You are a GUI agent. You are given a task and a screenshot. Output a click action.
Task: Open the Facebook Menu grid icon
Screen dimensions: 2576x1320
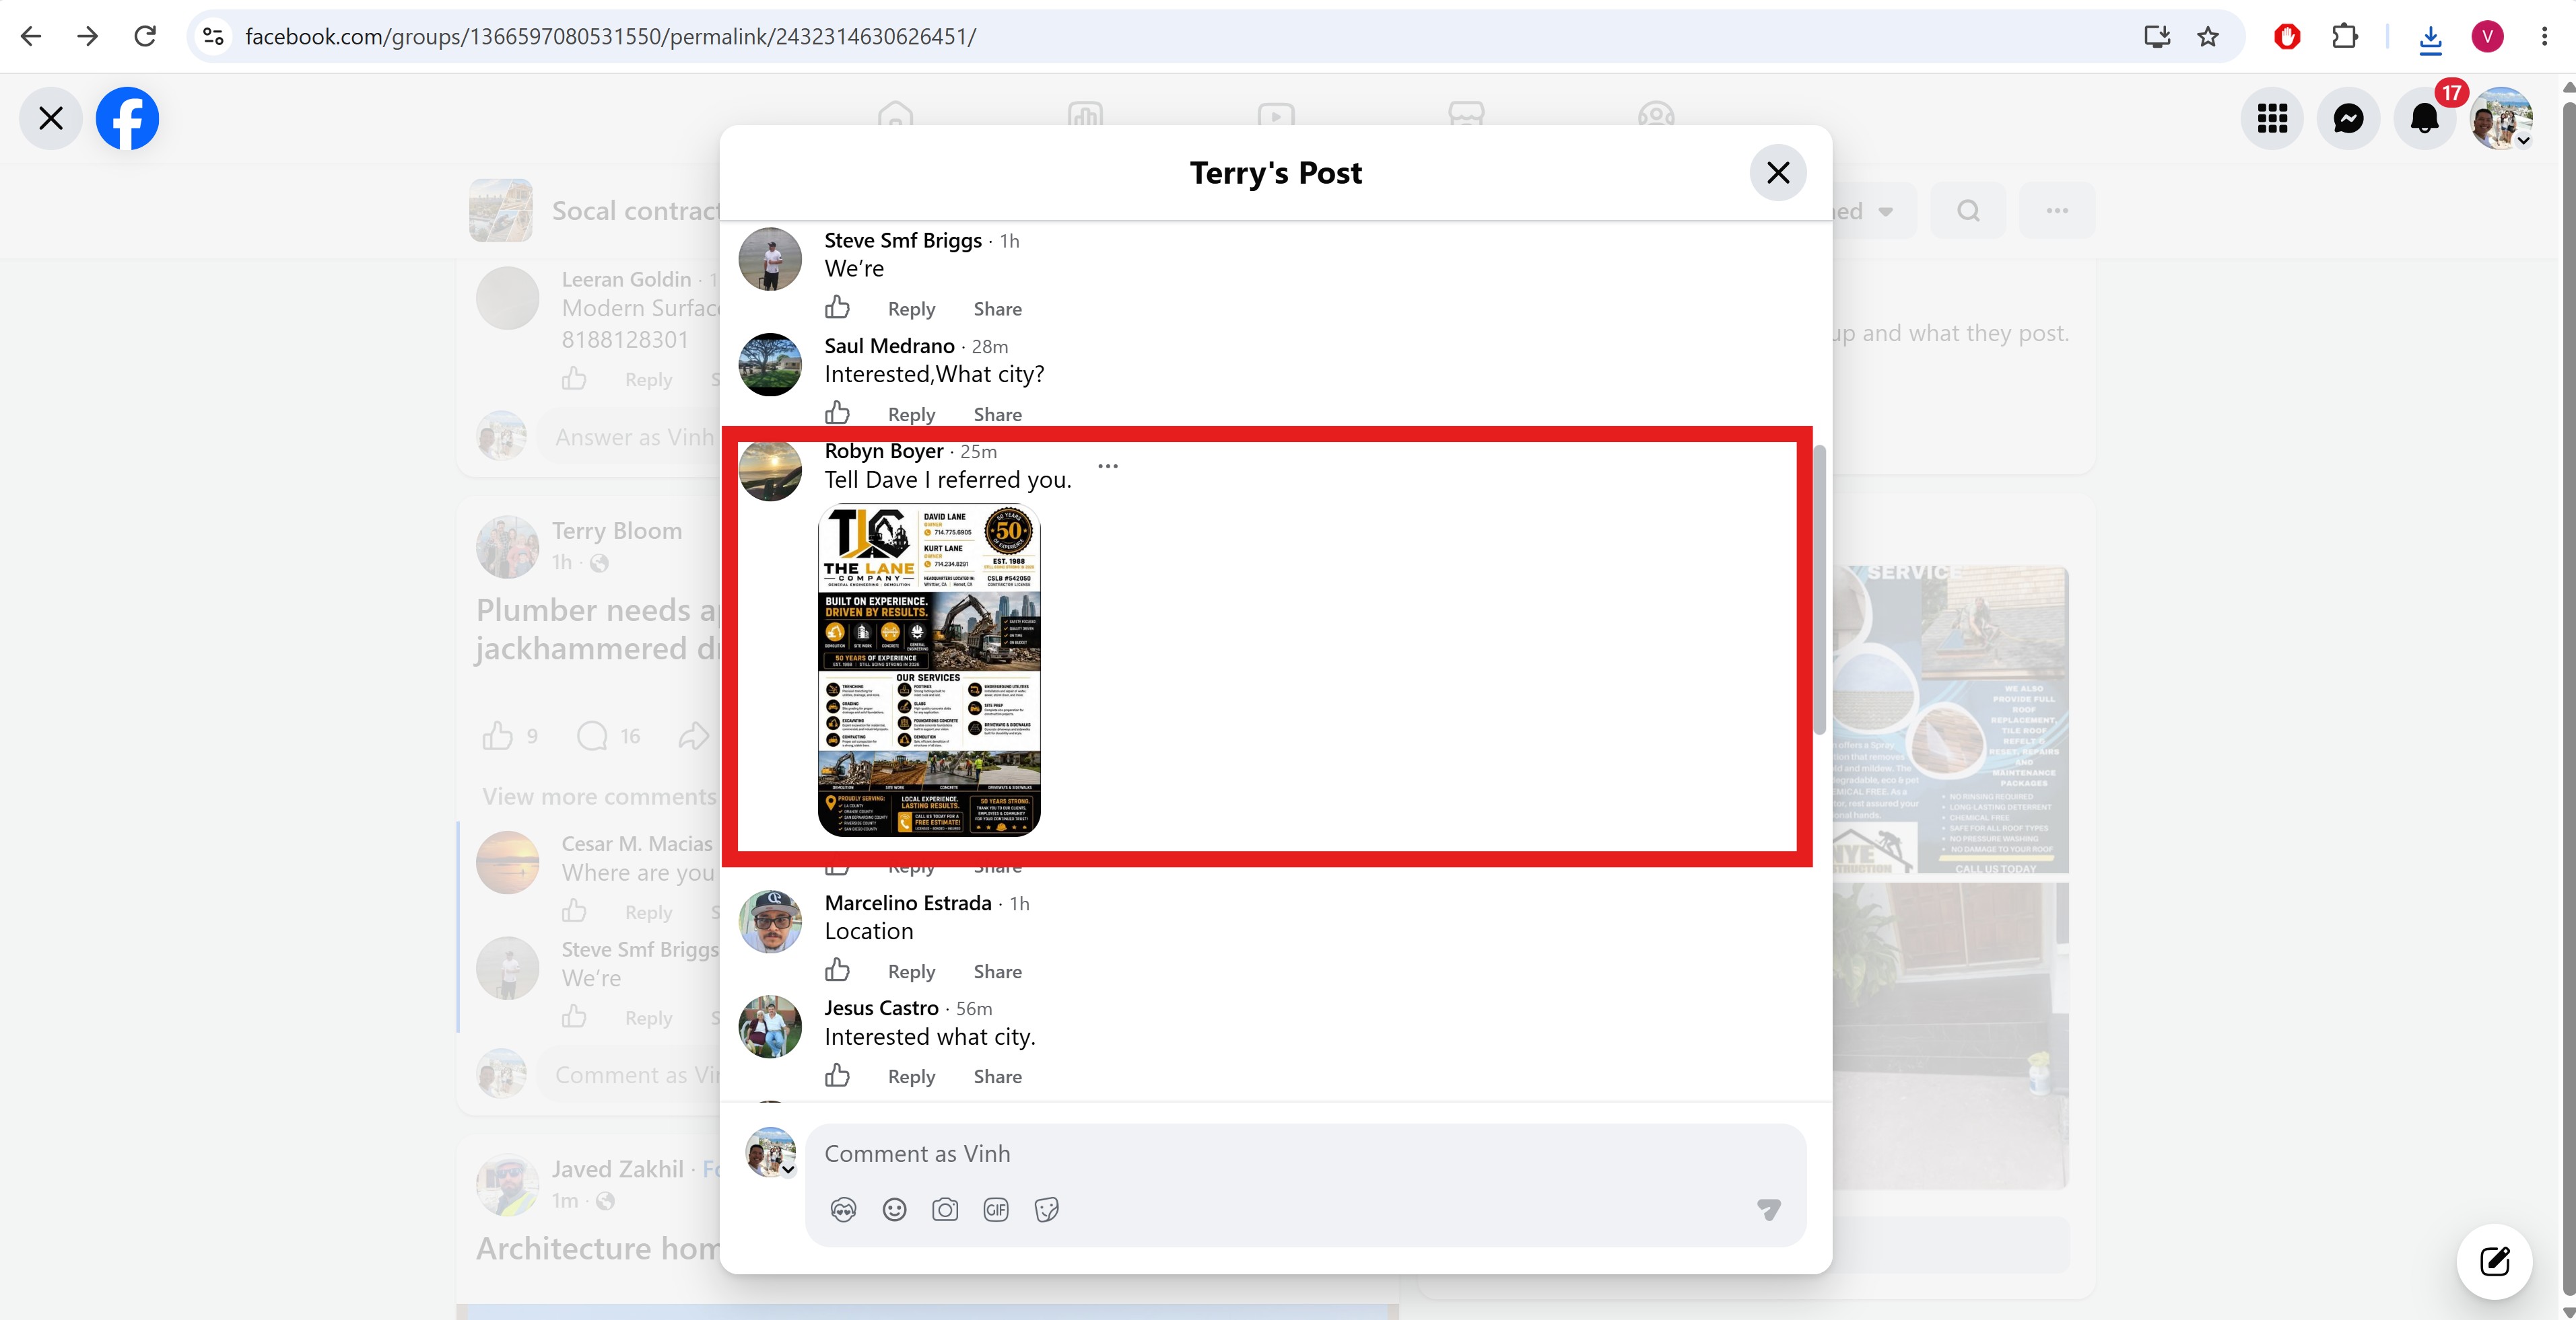point(2272,118)
